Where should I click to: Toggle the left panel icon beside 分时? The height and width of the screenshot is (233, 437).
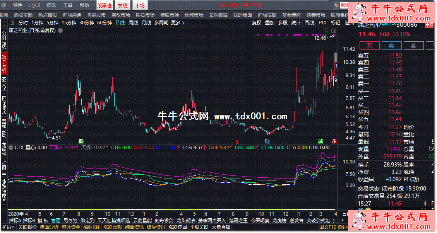pyautogui.click(x=12, y=23)
